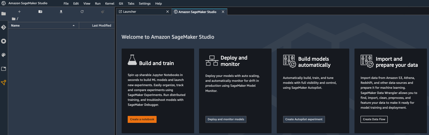Click the network icon on Deploy and monitor
This screenshot has height=135, width=429.
tap(211, 60)
